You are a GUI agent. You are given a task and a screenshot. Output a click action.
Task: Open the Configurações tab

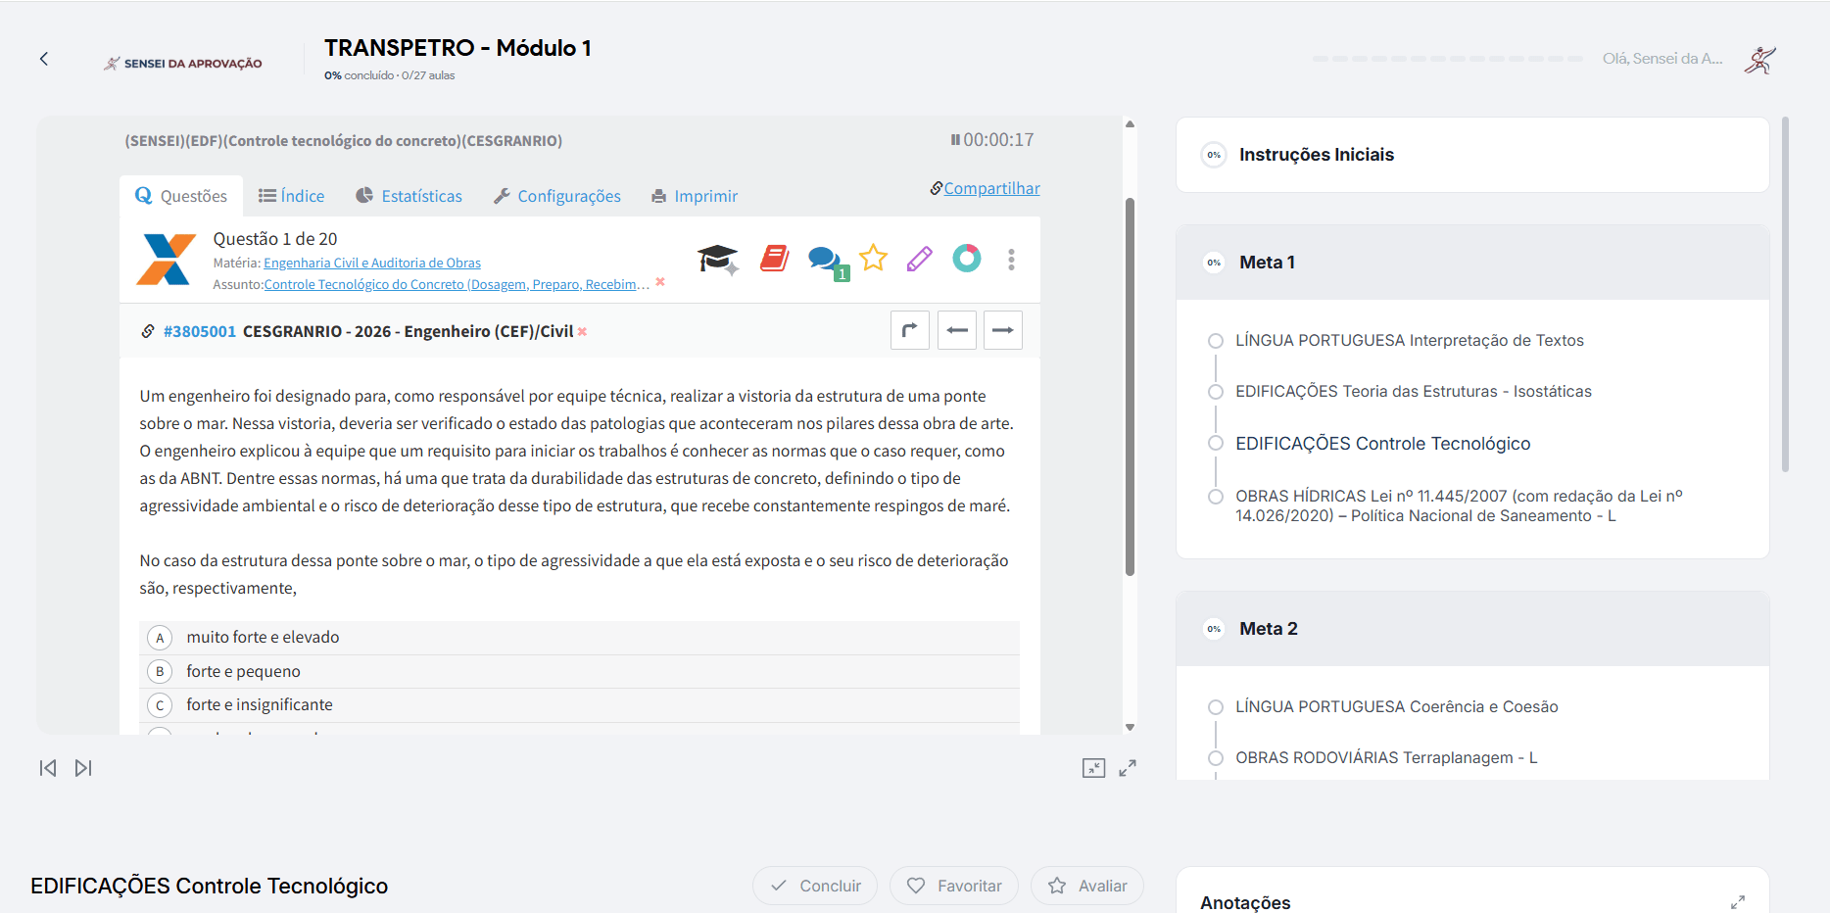(556, 196)
